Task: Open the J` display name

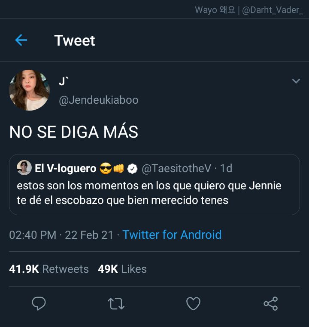Action: coord(63,81)
